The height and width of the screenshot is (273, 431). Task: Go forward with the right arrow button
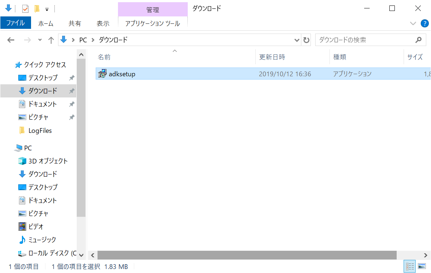point(27,40)
